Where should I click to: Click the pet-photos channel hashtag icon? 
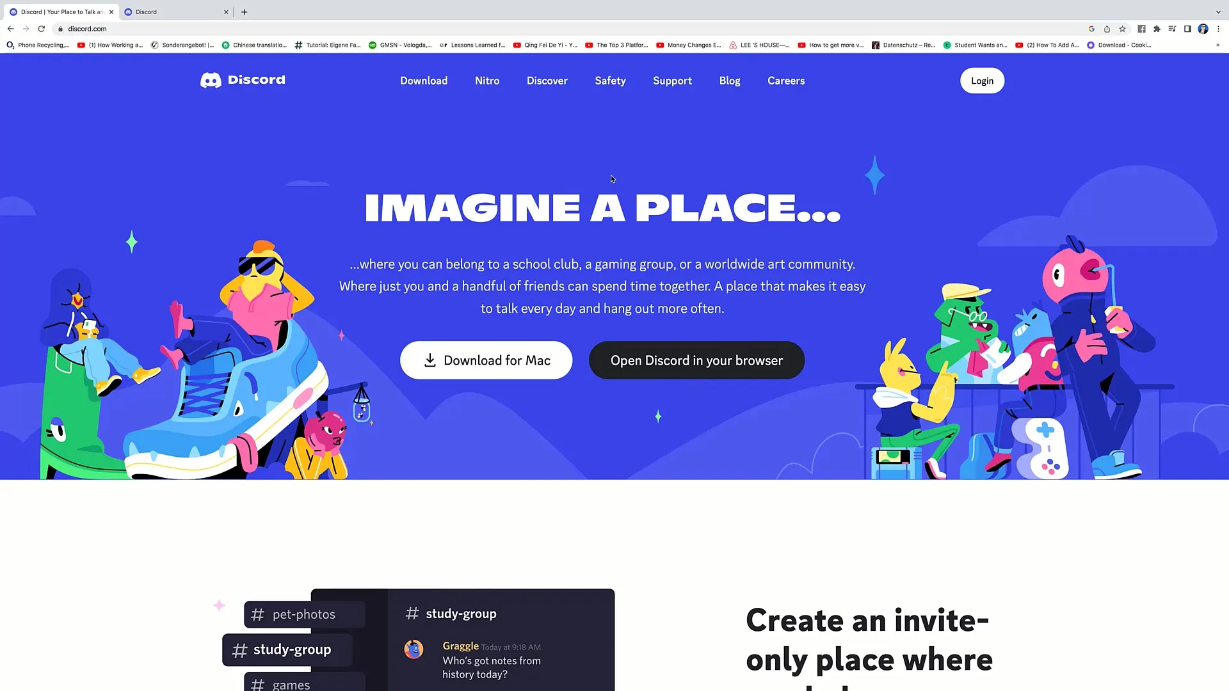[x=257, y=614]
